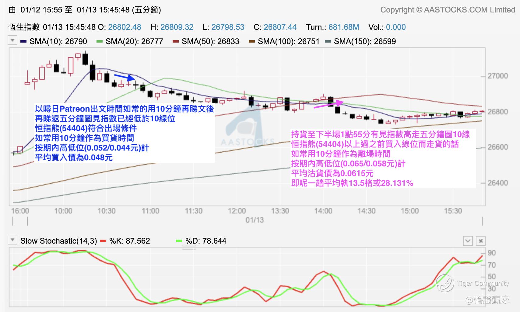
Task: Click the %K: 87.562 value
Action: 130,241
